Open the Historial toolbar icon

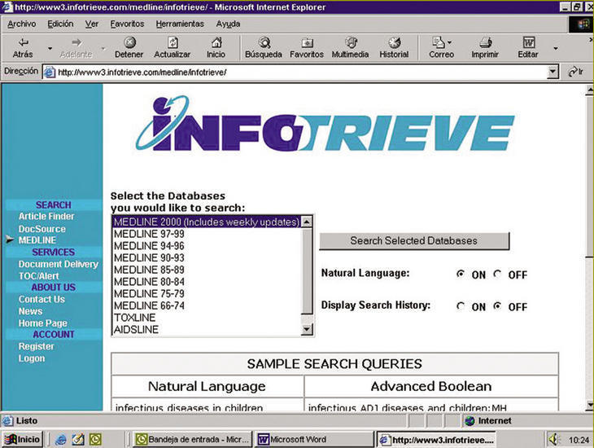pyautogui.click(x=394, y=42)
